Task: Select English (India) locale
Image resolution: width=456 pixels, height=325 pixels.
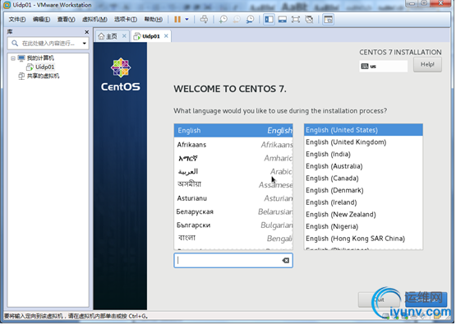Action: 363,154
